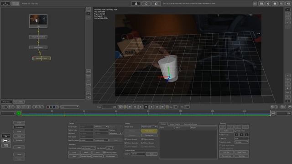This screenshot has height=164, width=292.
Task: Jump to last frame in playback controls
Action: pos(162,107)
